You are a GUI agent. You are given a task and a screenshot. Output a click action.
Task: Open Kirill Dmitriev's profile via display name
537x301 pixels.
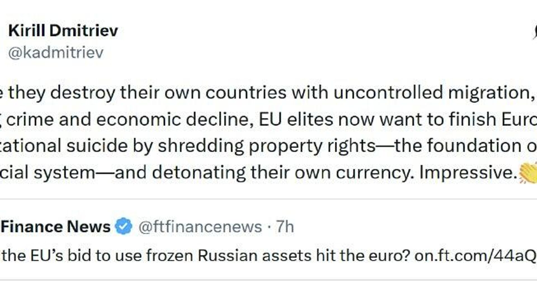pyautogui.click(x=63, y=30)
